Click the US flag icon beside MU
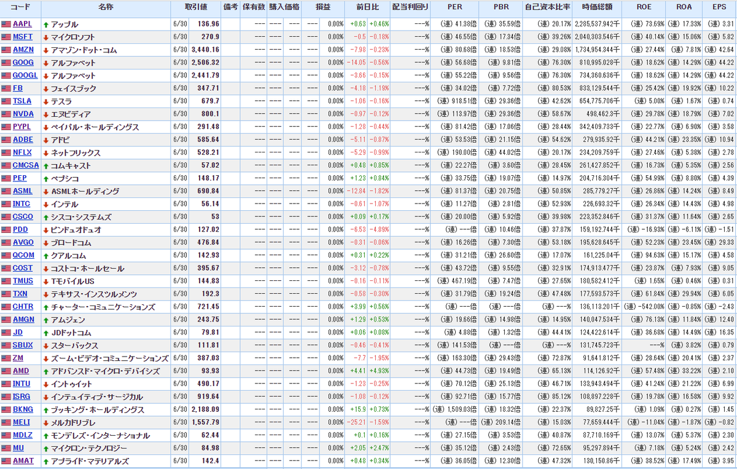This screenshot has width=737, height=469. point(6,448)
